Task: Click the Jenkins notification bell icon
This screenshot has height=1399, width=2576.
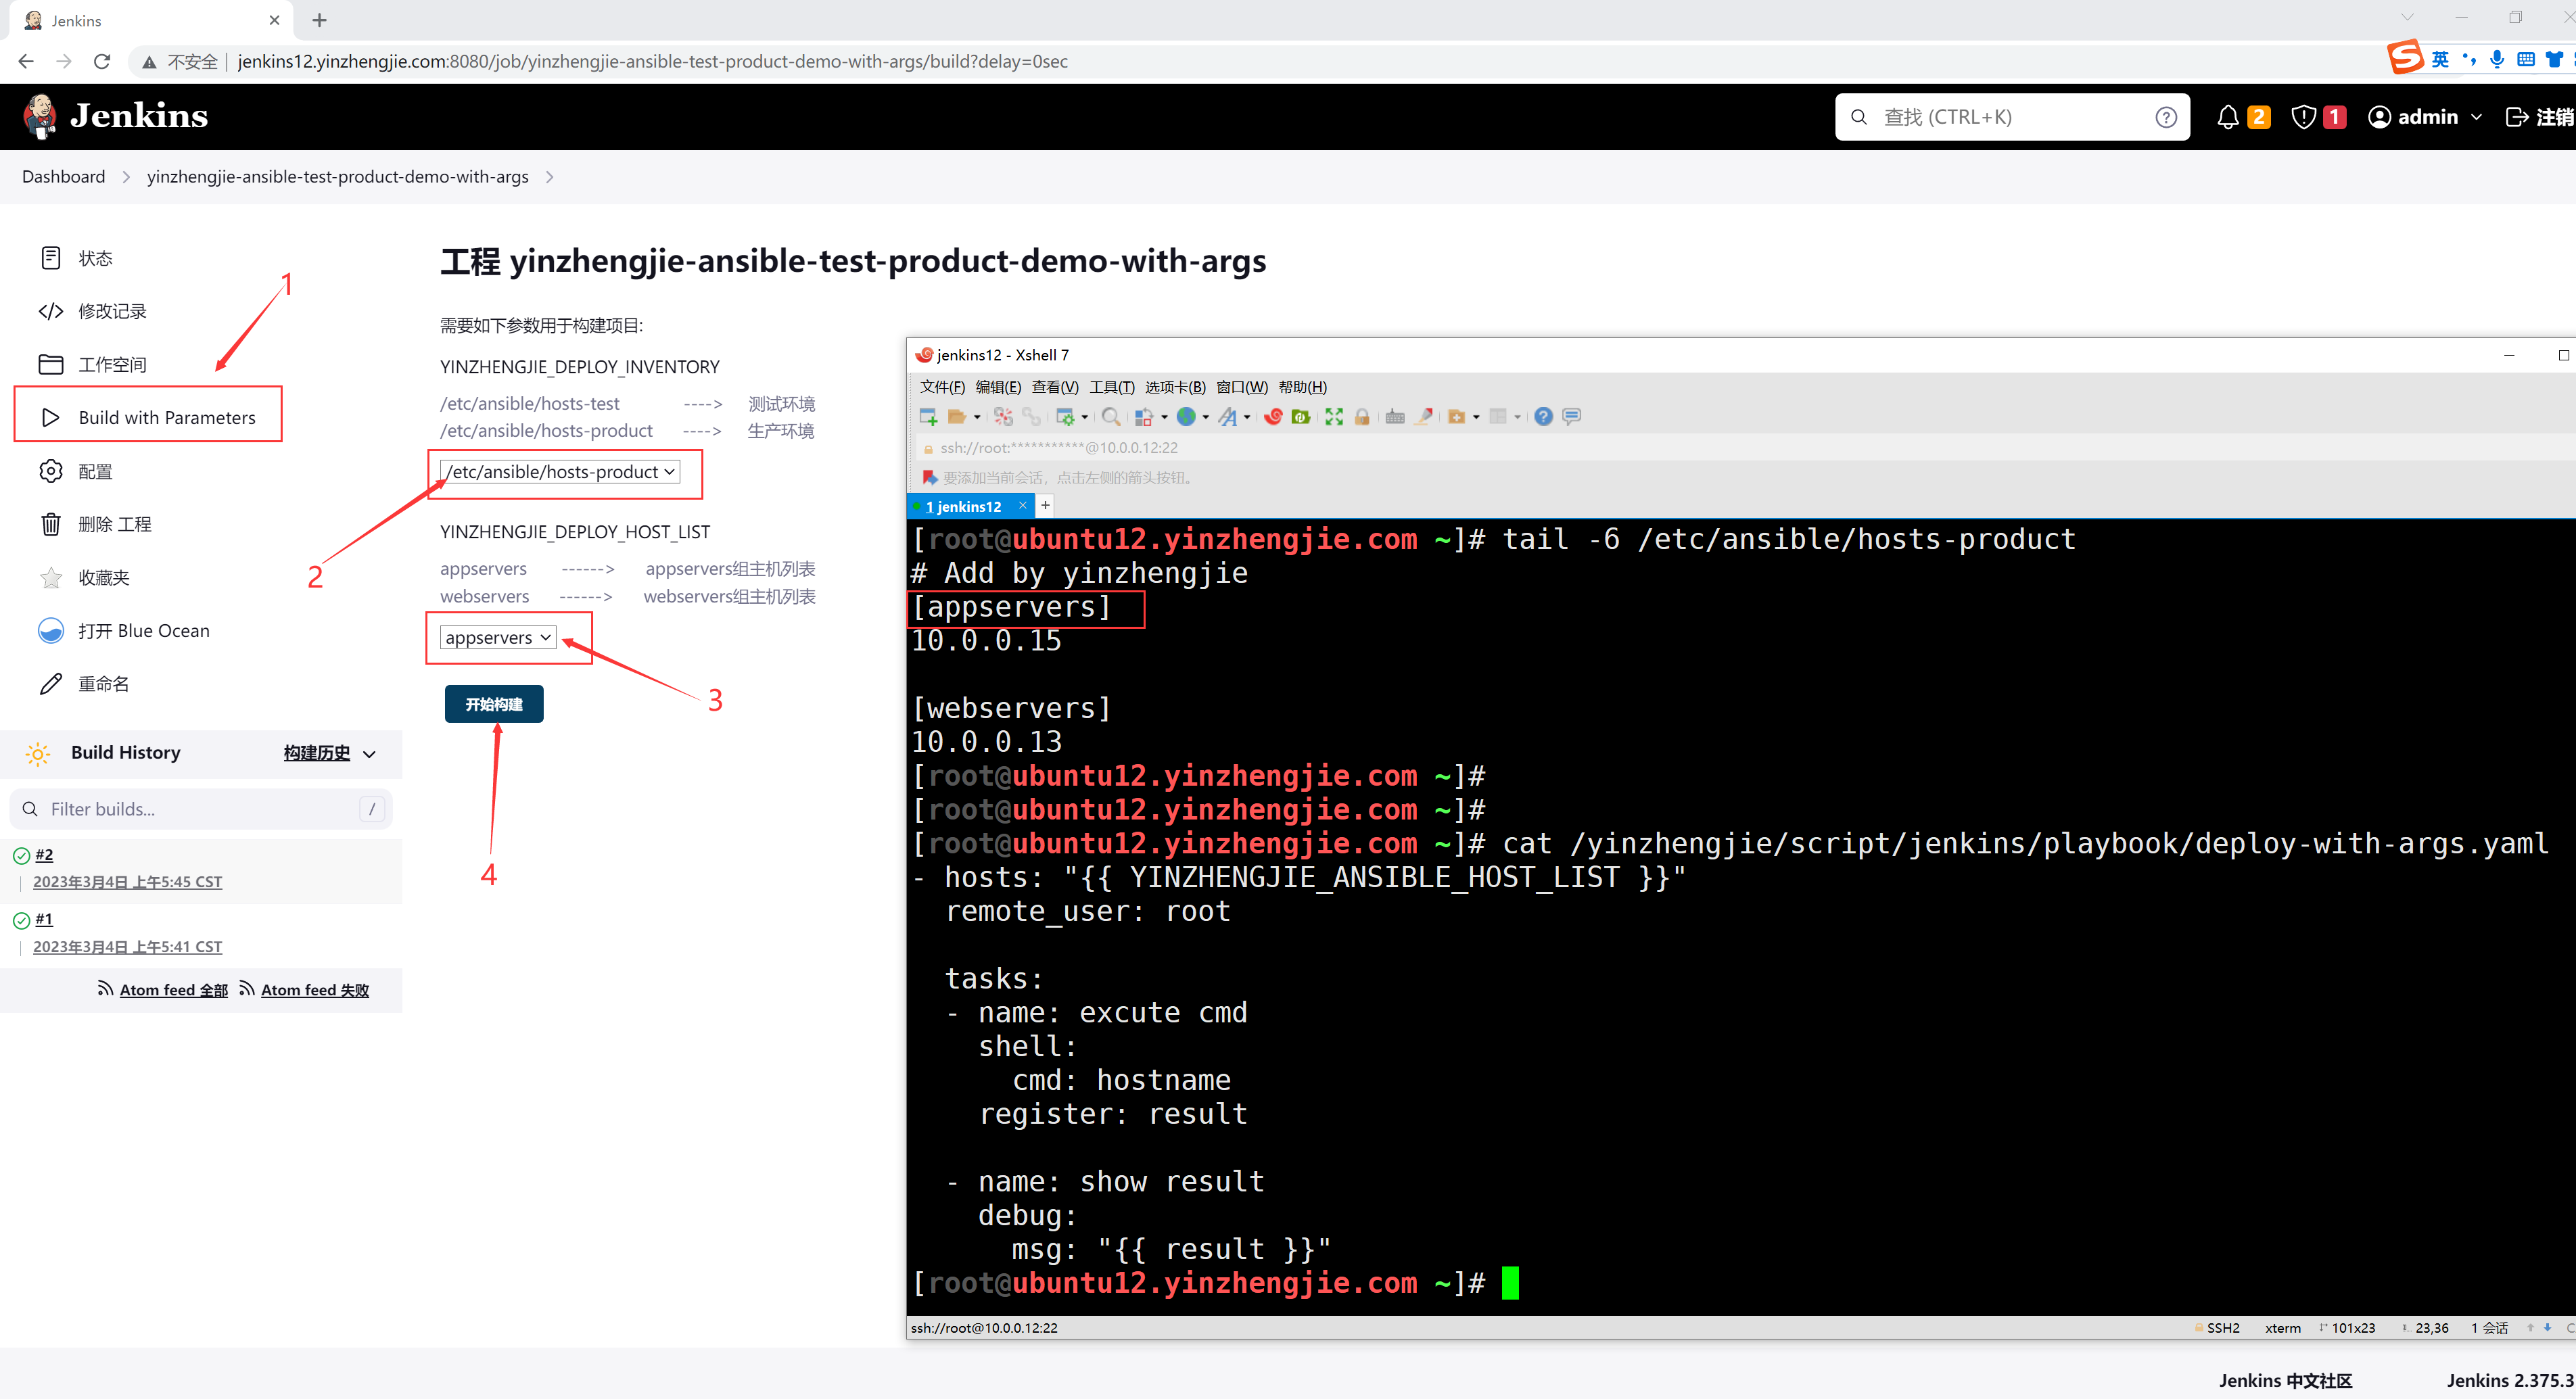Action: coord(2227,117)
